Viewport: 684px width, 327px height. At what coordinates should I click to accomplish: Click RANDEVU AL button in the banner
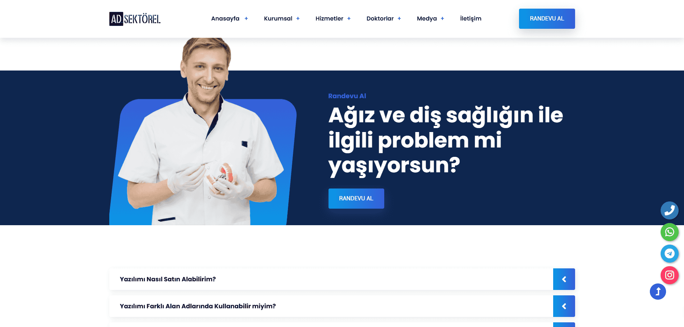[356, 199]
